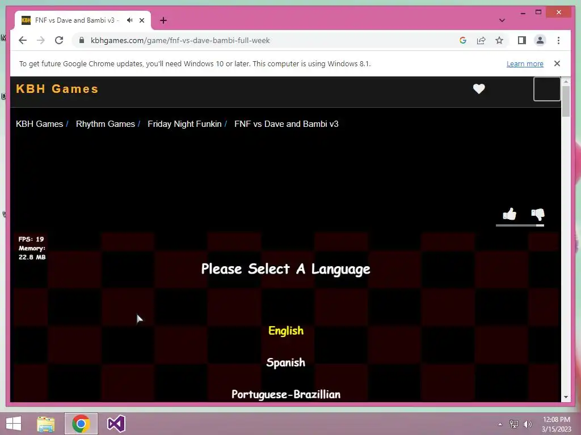Dismiss the Chrome update infobar

click(557, 63)
